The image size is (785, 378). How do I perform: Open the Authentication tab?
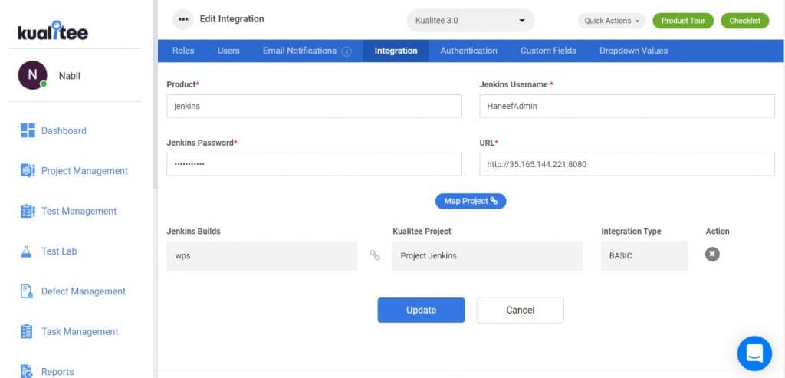(468, 51)
